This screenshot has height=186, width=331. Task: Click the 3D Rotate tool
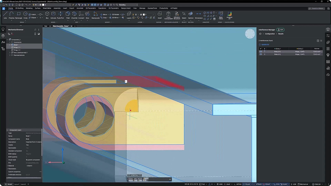coord(114,15)
